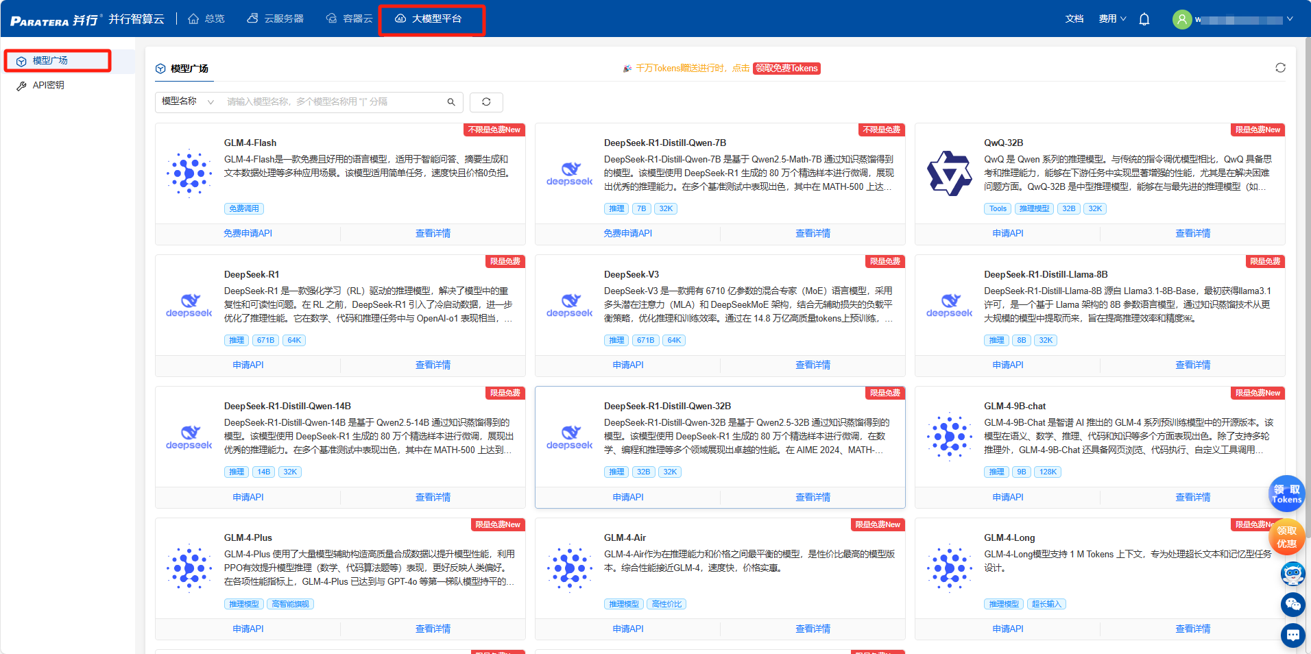Expand the 模型名称 filter dropdown
Screen dimensions: 1311x654
click(x=188, y=101)
